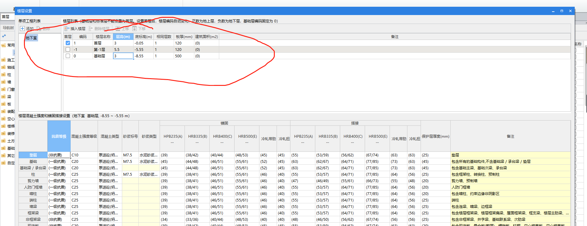Click the M7.5 砂浆标号 cell in 柱 row

tap(130, 174)
